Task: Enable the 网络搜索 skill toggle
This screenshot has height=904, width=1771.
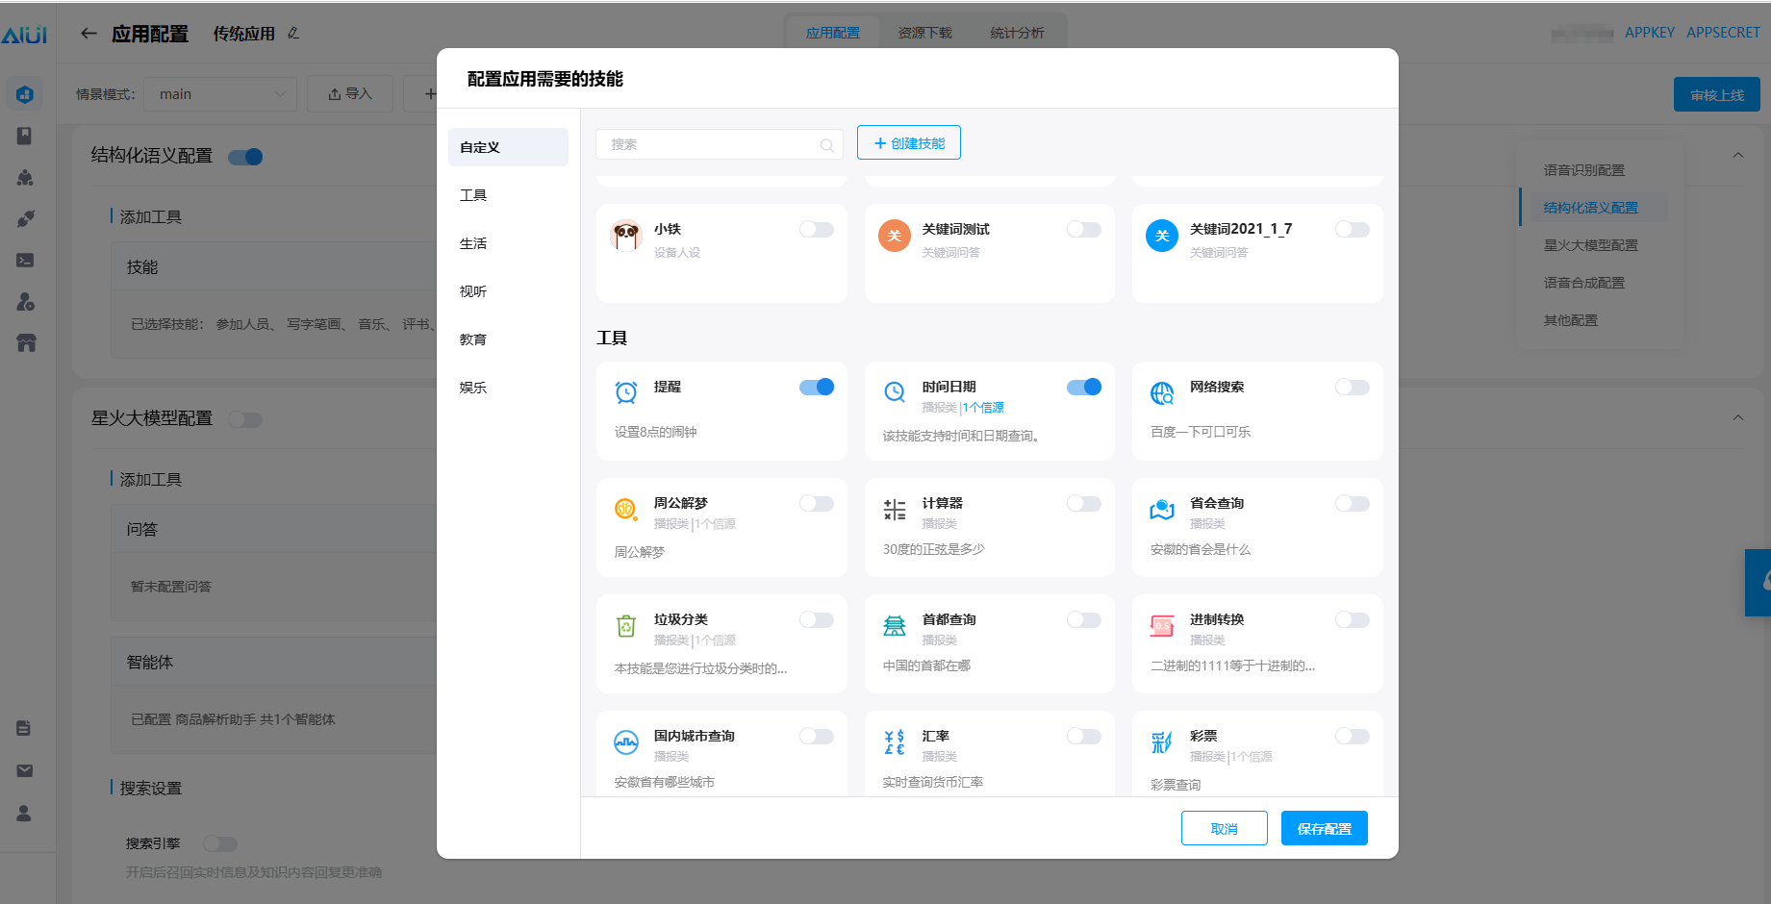Action: (1352, 388)
